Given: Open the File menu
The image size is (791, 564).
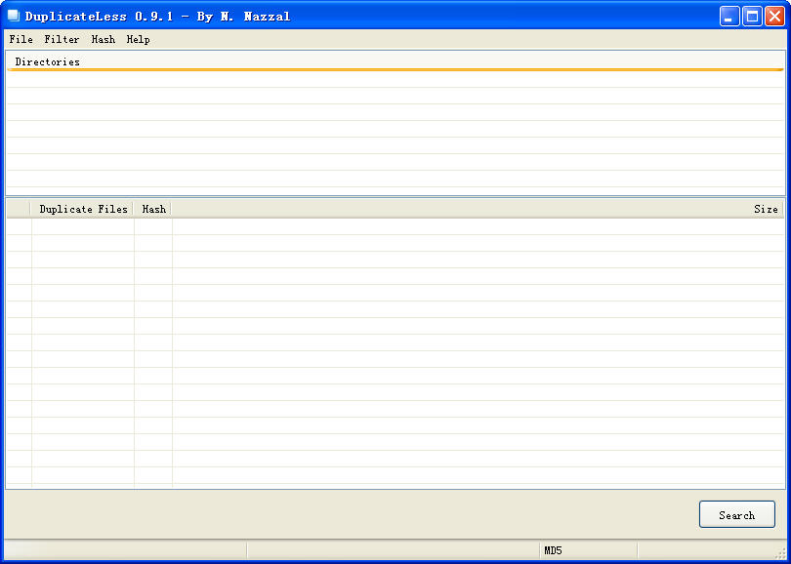Looking at the screenshot, I should coord(21,39).
